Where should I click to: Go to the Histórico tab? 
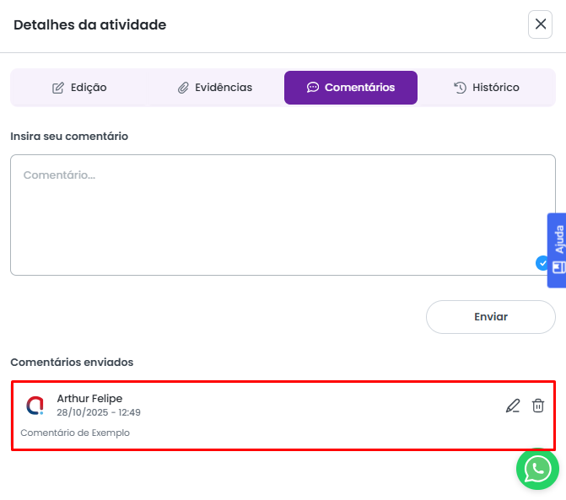pos(486,88)
